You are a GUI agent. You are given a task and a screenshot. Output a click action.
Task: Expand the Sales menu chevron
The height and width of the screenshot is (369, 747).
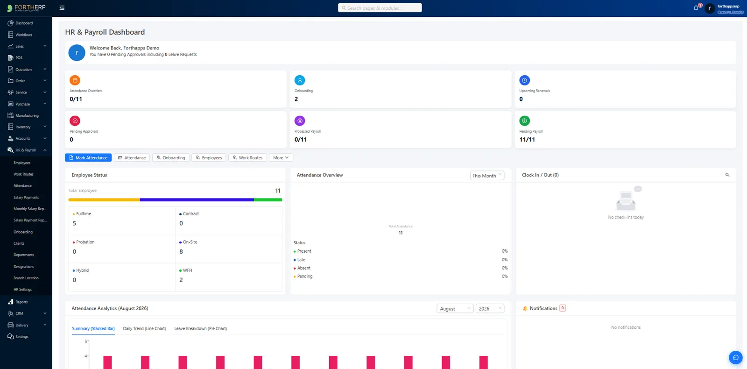[45, 46]
